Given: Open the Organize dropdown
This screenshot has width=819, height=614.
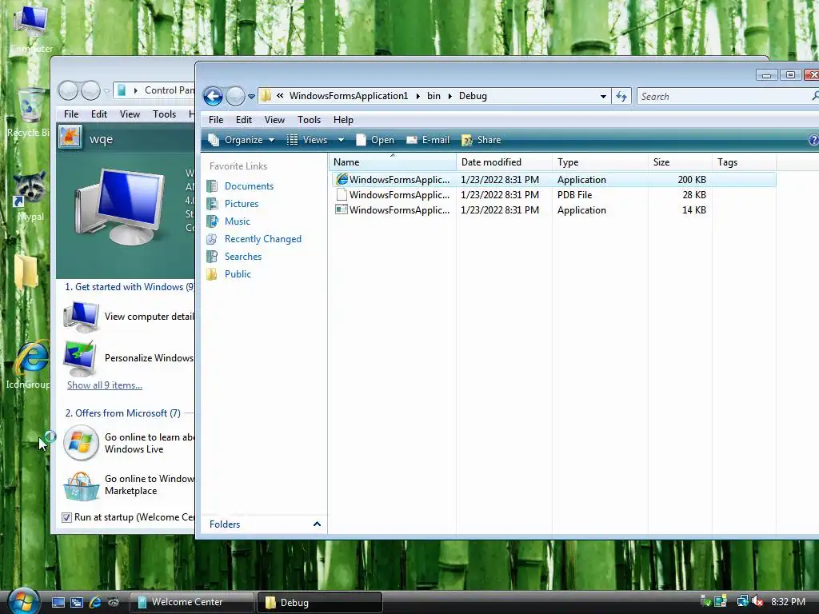Looking at the screenshot, I should (x=242, y=140).
